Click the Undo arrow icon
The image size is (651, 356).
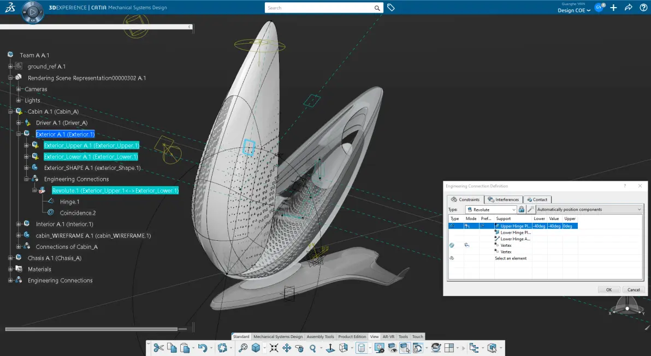tap(203, 348)
